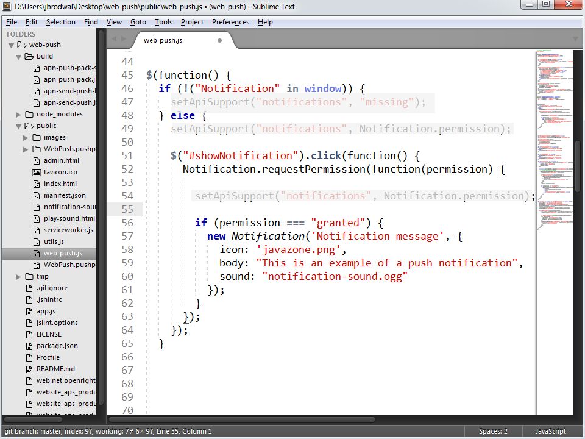Click the sidebar vertical scrollbar

pos(101,218)
